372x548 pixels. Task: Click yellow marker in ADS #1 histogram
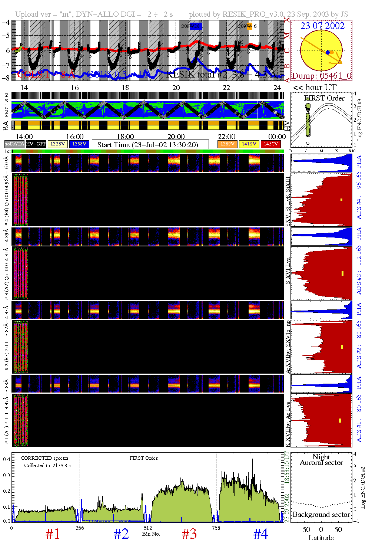(340, 420)
